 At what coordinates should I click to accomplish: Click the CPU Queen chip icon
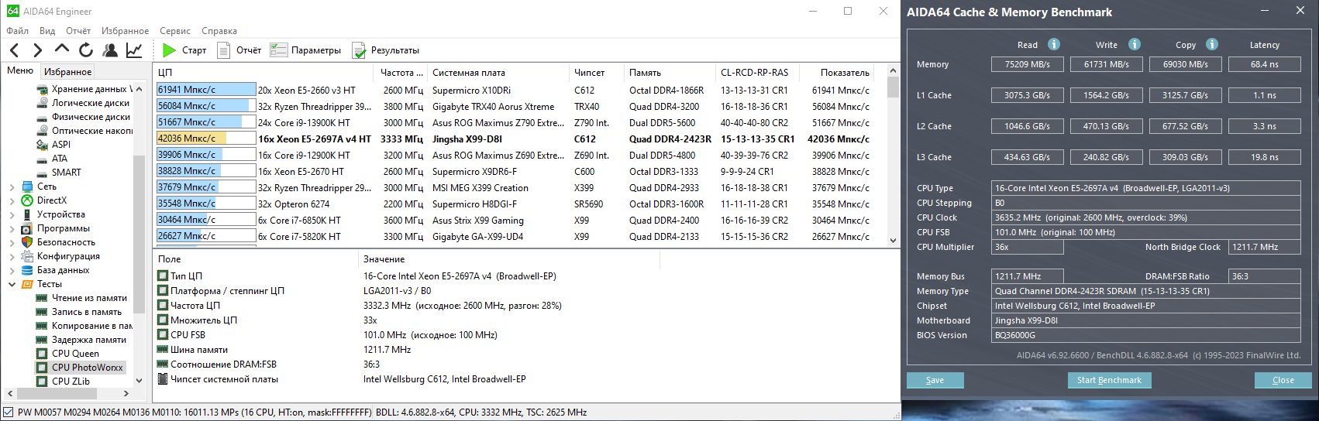tap(42, 354)
